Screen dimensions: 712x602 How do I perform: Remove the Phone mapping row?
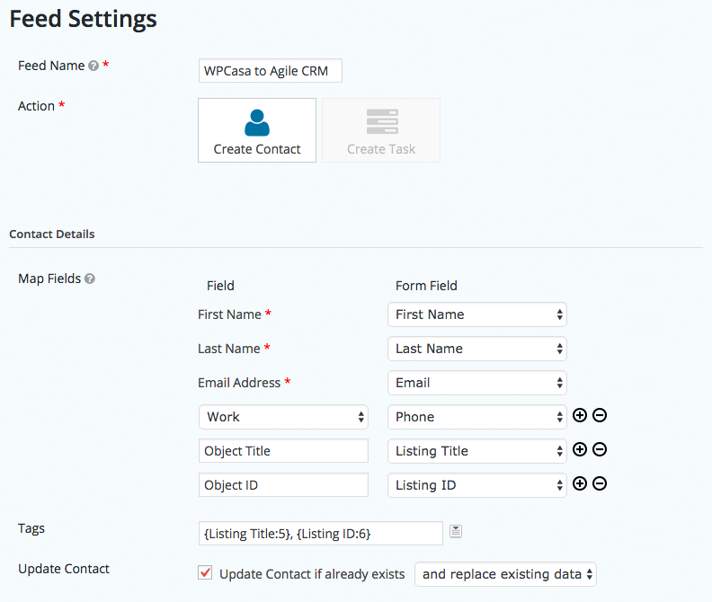point(600,415)
